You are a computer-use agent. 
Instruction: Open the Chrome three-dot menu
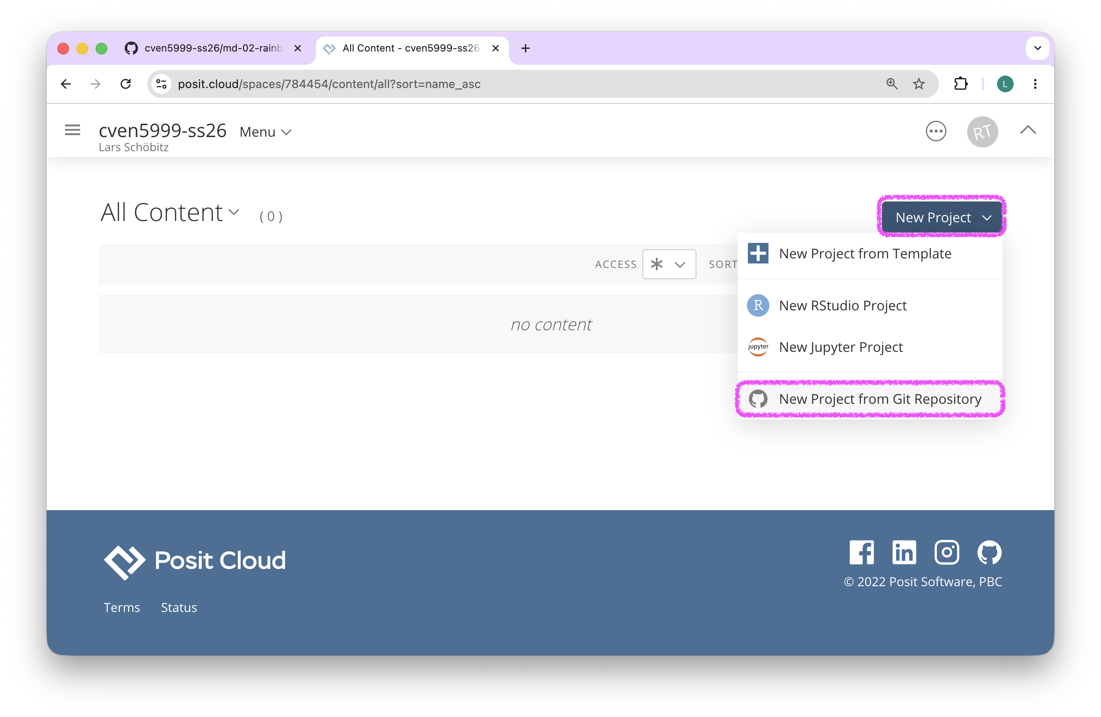pyautogui.click(x=1035, y=83)
